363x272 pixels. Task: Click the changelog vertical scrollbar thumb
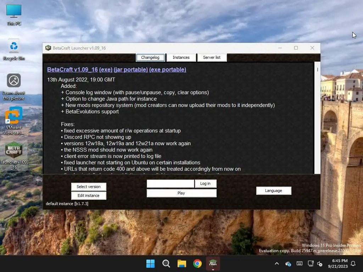pos(317,69)
